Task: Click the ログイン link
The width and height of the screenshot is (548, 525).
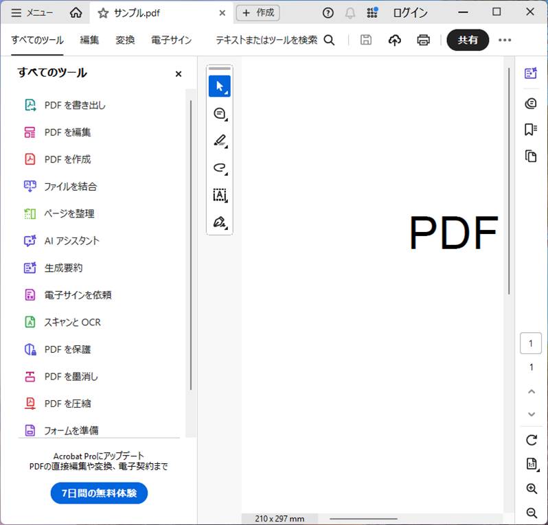Action: click(410, 13)
